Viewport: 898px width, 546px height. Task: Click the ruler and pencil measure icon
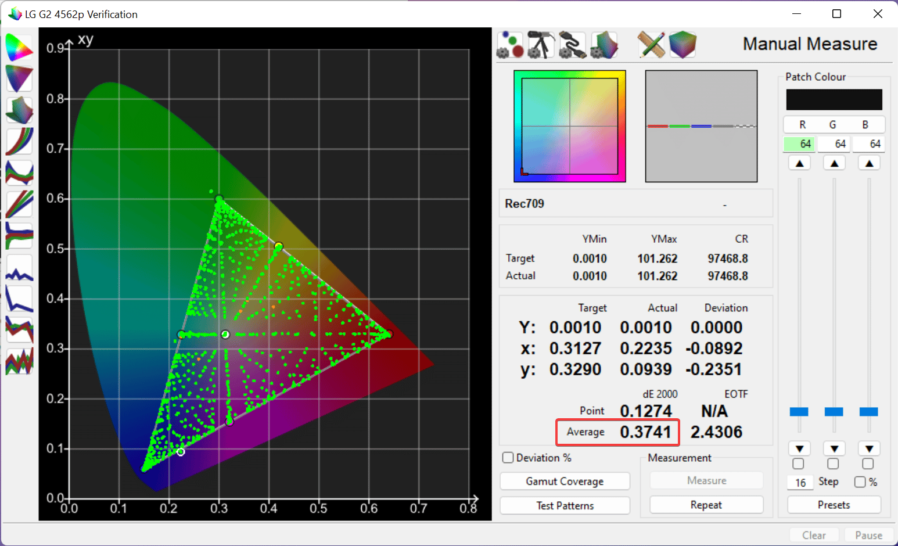[651, 45]
